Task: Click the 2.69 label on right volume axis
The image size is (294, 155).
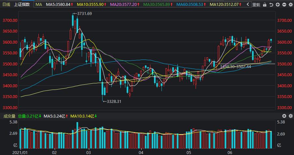Action: pos(281,134)
